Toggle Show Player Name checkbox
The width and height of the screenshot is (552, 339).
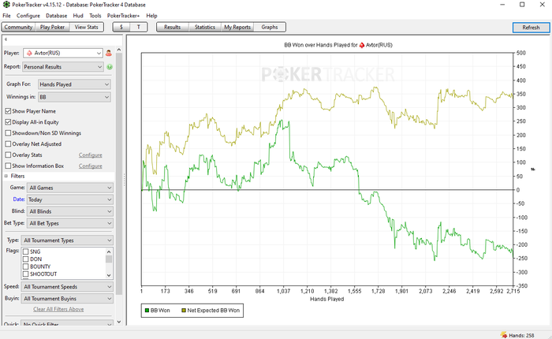[8, 111]
